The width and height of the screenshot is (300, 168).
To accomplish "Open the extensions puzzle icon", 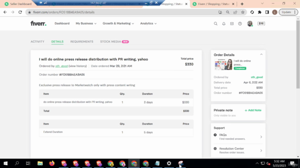I will (x=260, y=12).
